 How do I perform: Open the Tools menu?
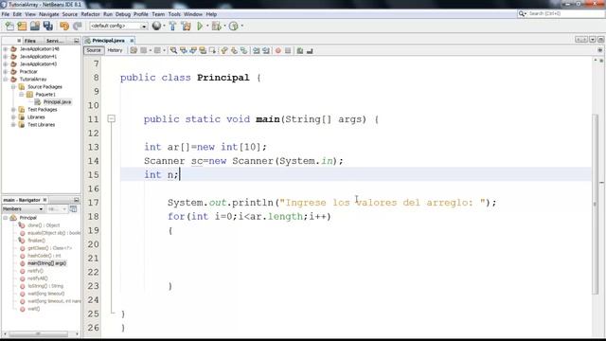click(174, 14)
